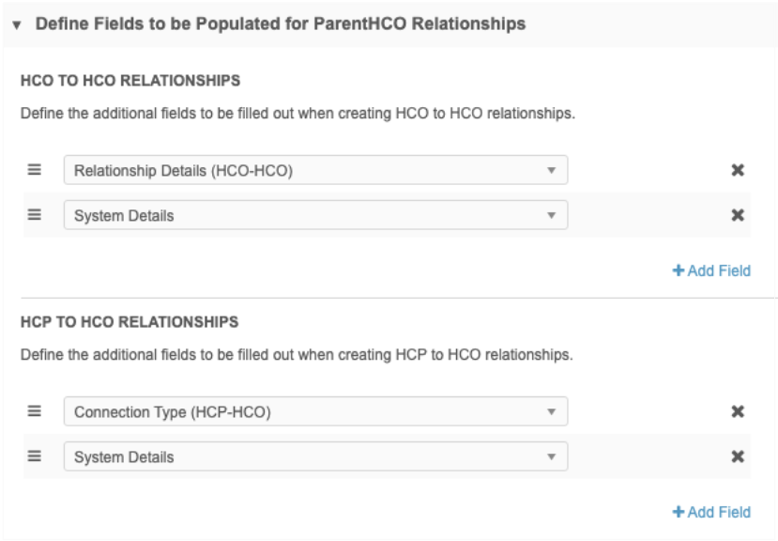Click the Define Fields for ParentHCO Relationships header

[x=280, y=23]
